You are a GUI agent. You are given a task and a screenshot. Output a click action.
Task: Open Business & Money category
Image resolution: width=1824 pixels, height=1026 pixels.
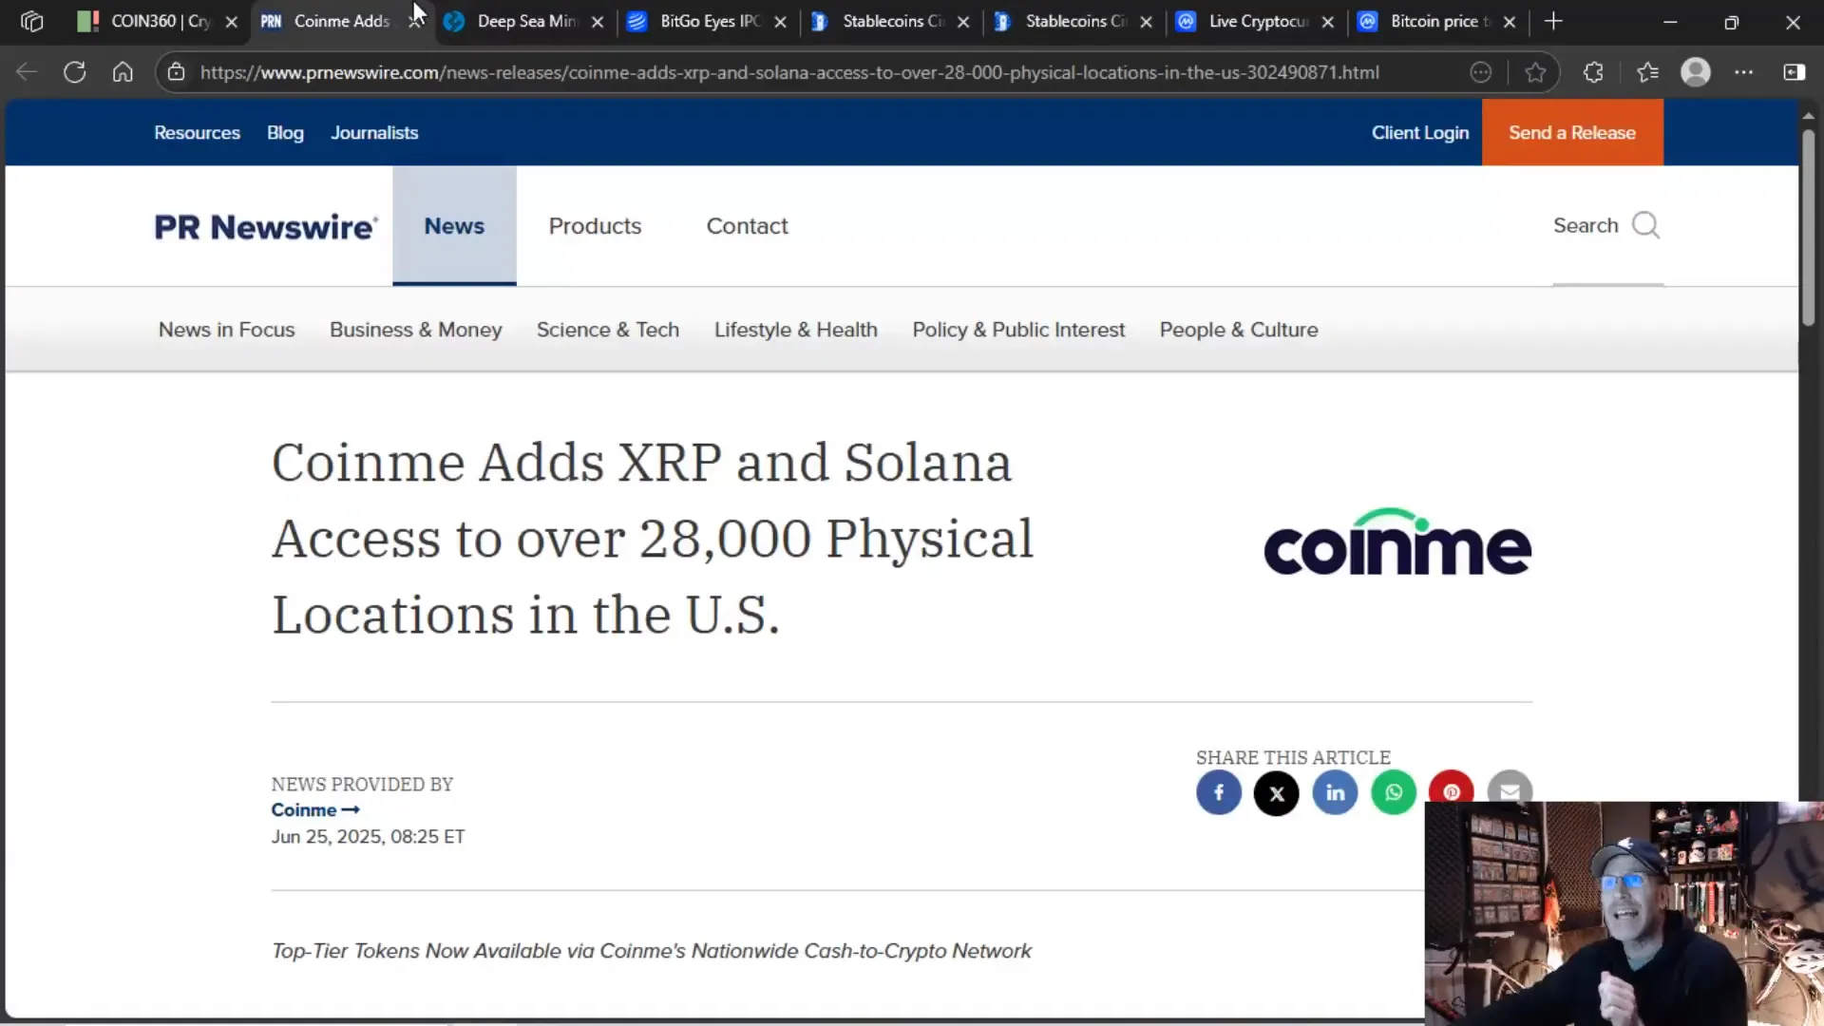[x=415, y=330]
